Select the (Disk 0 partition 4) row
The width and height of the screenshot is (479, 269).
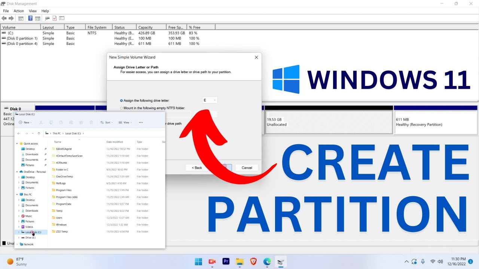[109, 43]
